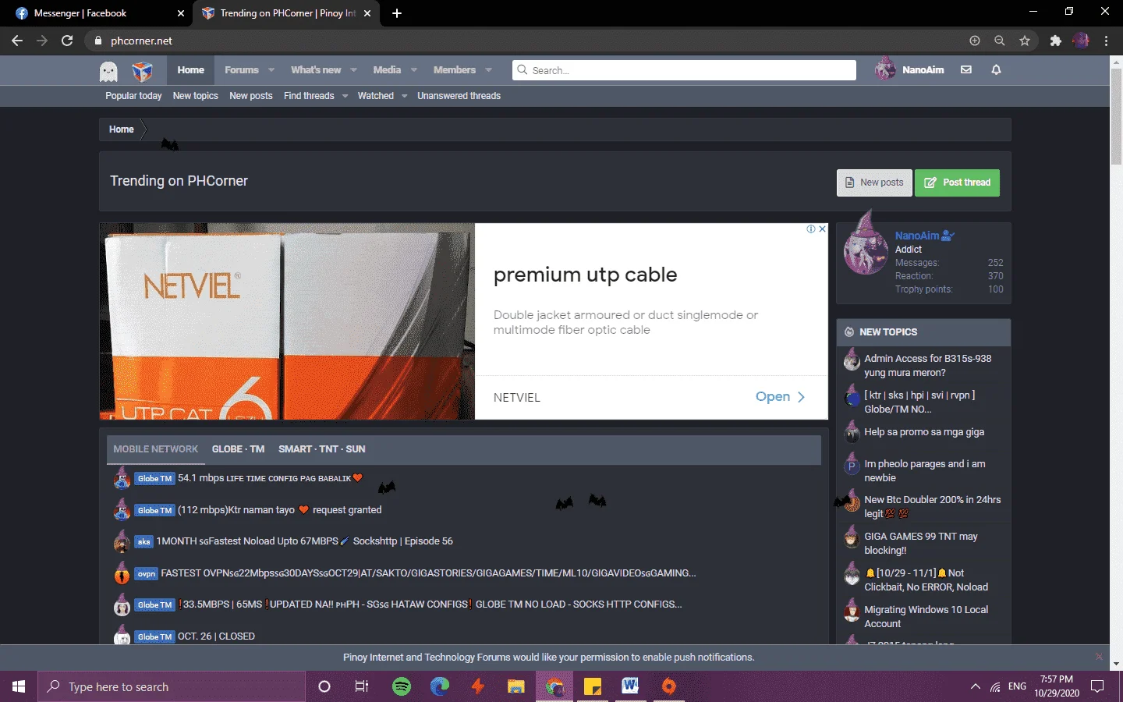
Task: Click the ad info icon
Action: [x=811, y=229]
